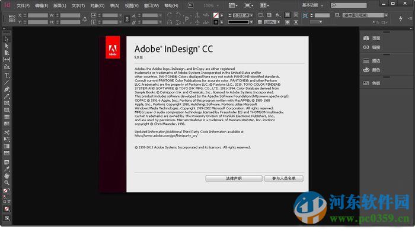Click the stroke swatch in control bar
Viewport: 415px width, 233px height.
point(216,22)
